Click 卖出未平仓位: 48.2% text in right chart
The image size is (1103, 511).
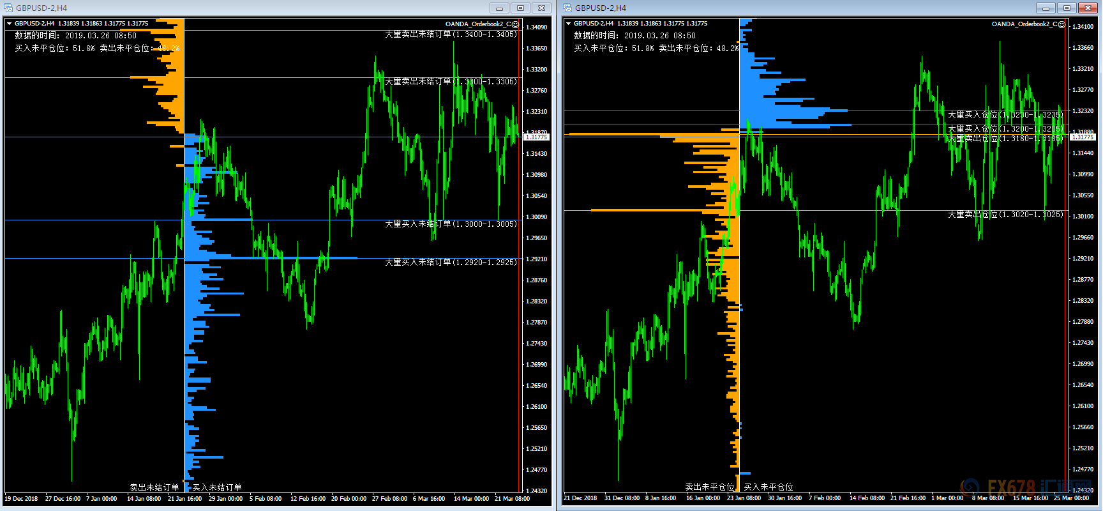point(699,48)
